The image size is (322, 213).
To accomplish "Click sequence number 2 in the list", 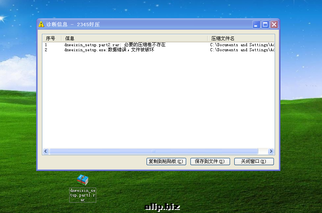I will point(46,50).
